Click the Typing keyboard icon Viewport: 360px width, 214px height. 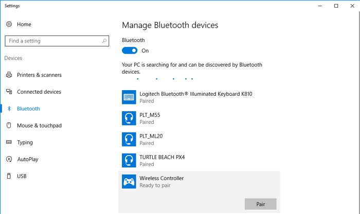(x=9, y=142)
